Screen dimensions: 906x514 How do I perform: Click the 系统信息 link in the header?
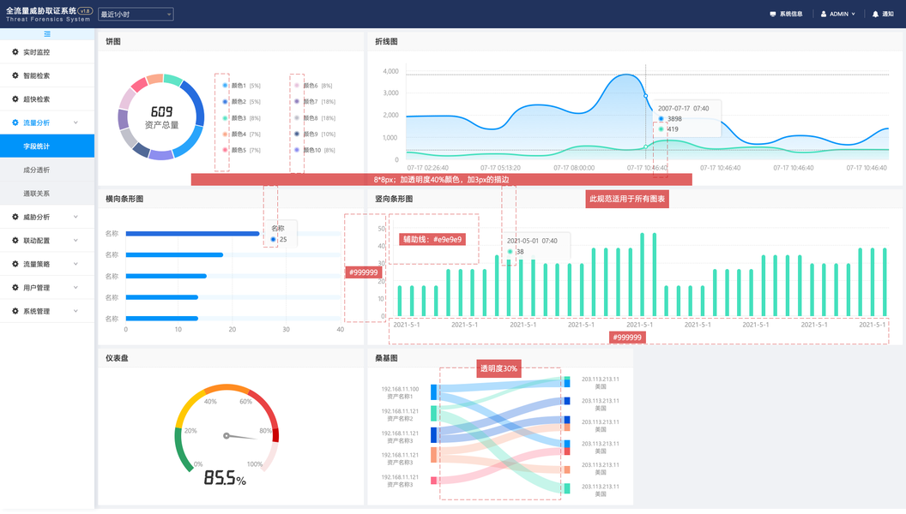[x=791, y=14]
